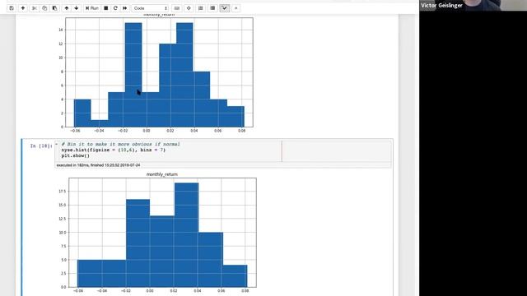Click the caret icon at the toolbar's end
The height and width of the screenshot is (296, 527).
click(236, 8)
